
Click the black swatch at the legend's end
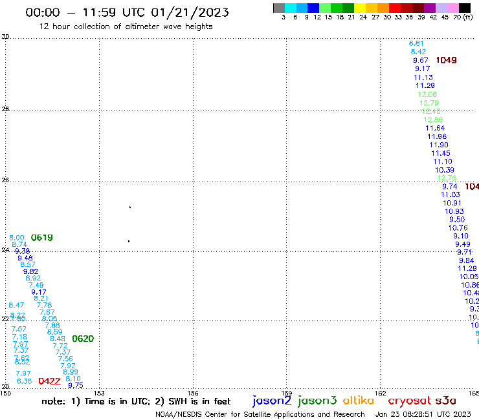(464, 8)
